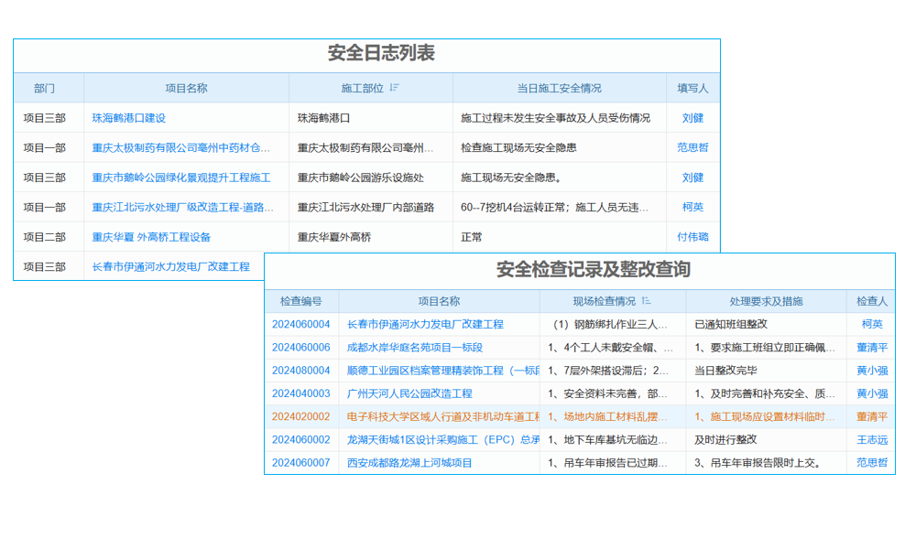Click filler name 刘健 in first row
Screen dimensions: 916x549
(693, 117)
